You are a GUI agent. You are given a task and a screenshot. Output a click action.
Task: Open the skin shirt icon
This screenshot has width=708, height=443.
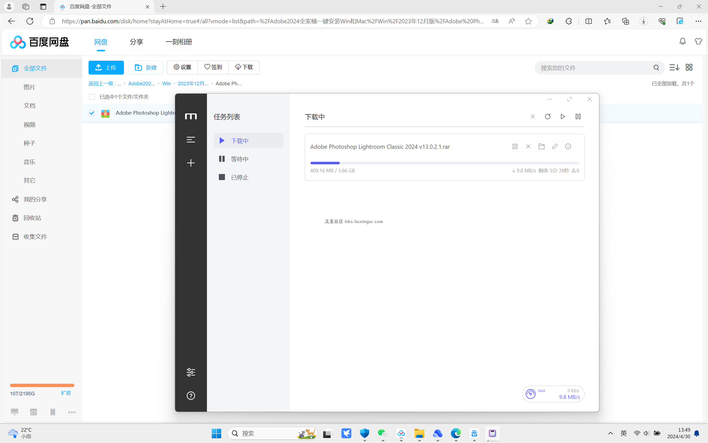pyautogui.click(x=698, y=41)
